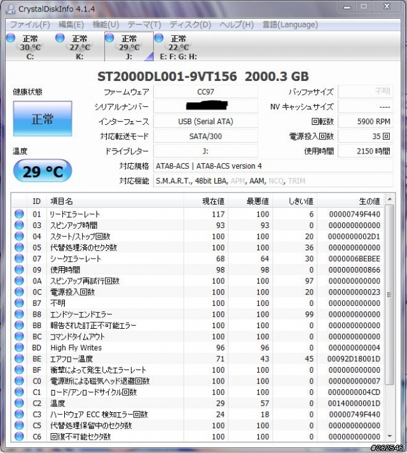Click the 5900 RPM rotation field
The width and height of the screenshot is (407, 453).
pos(366,122)
